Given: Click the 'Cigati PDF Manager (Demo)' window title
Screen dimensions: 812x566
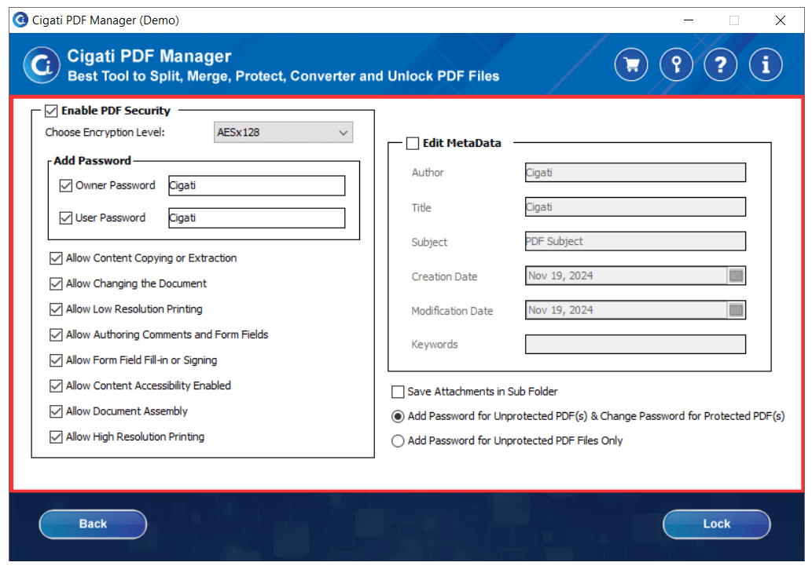Looking at the screenshot, I should (x=105, y=20).
